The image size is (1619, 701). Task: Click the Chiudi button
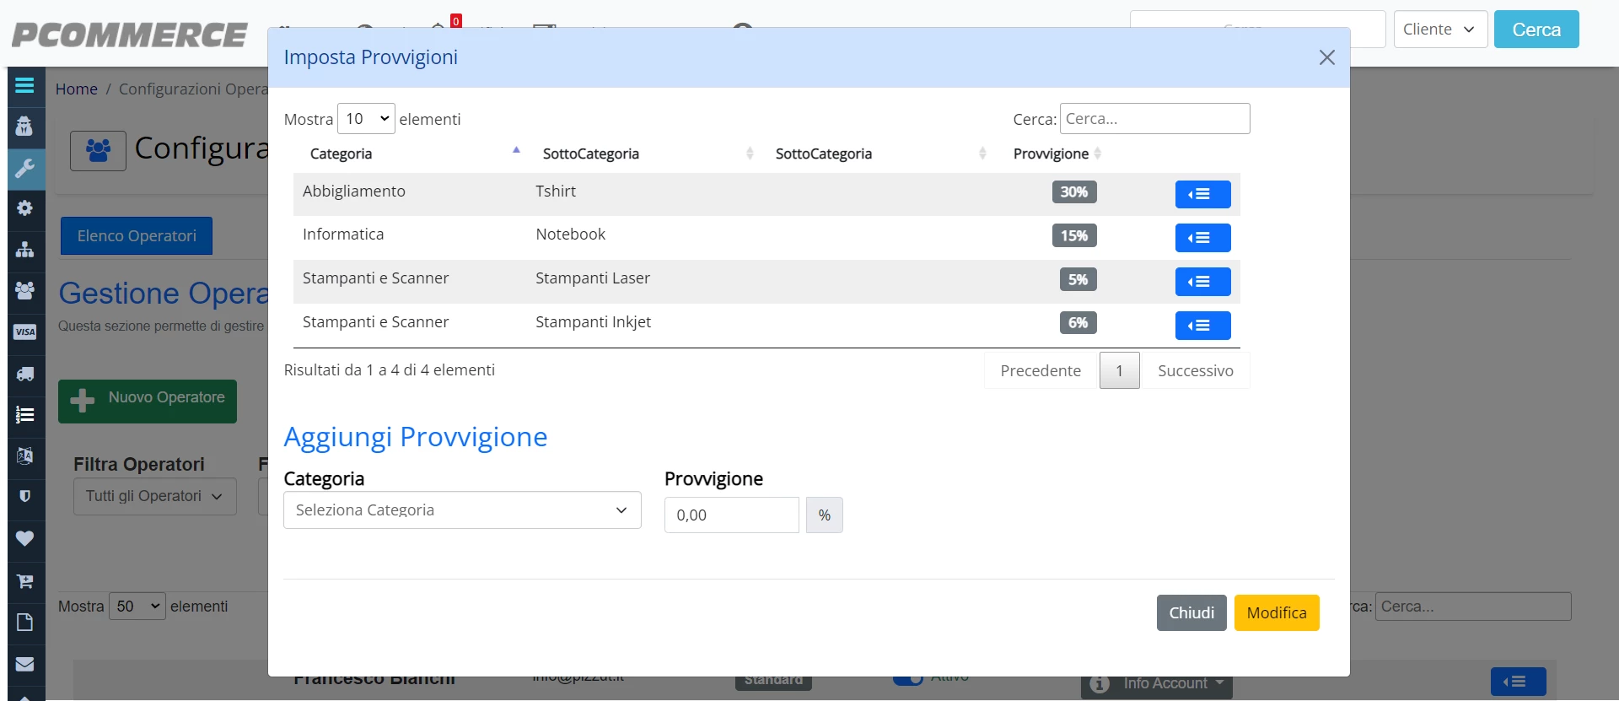pos(1191,613)
